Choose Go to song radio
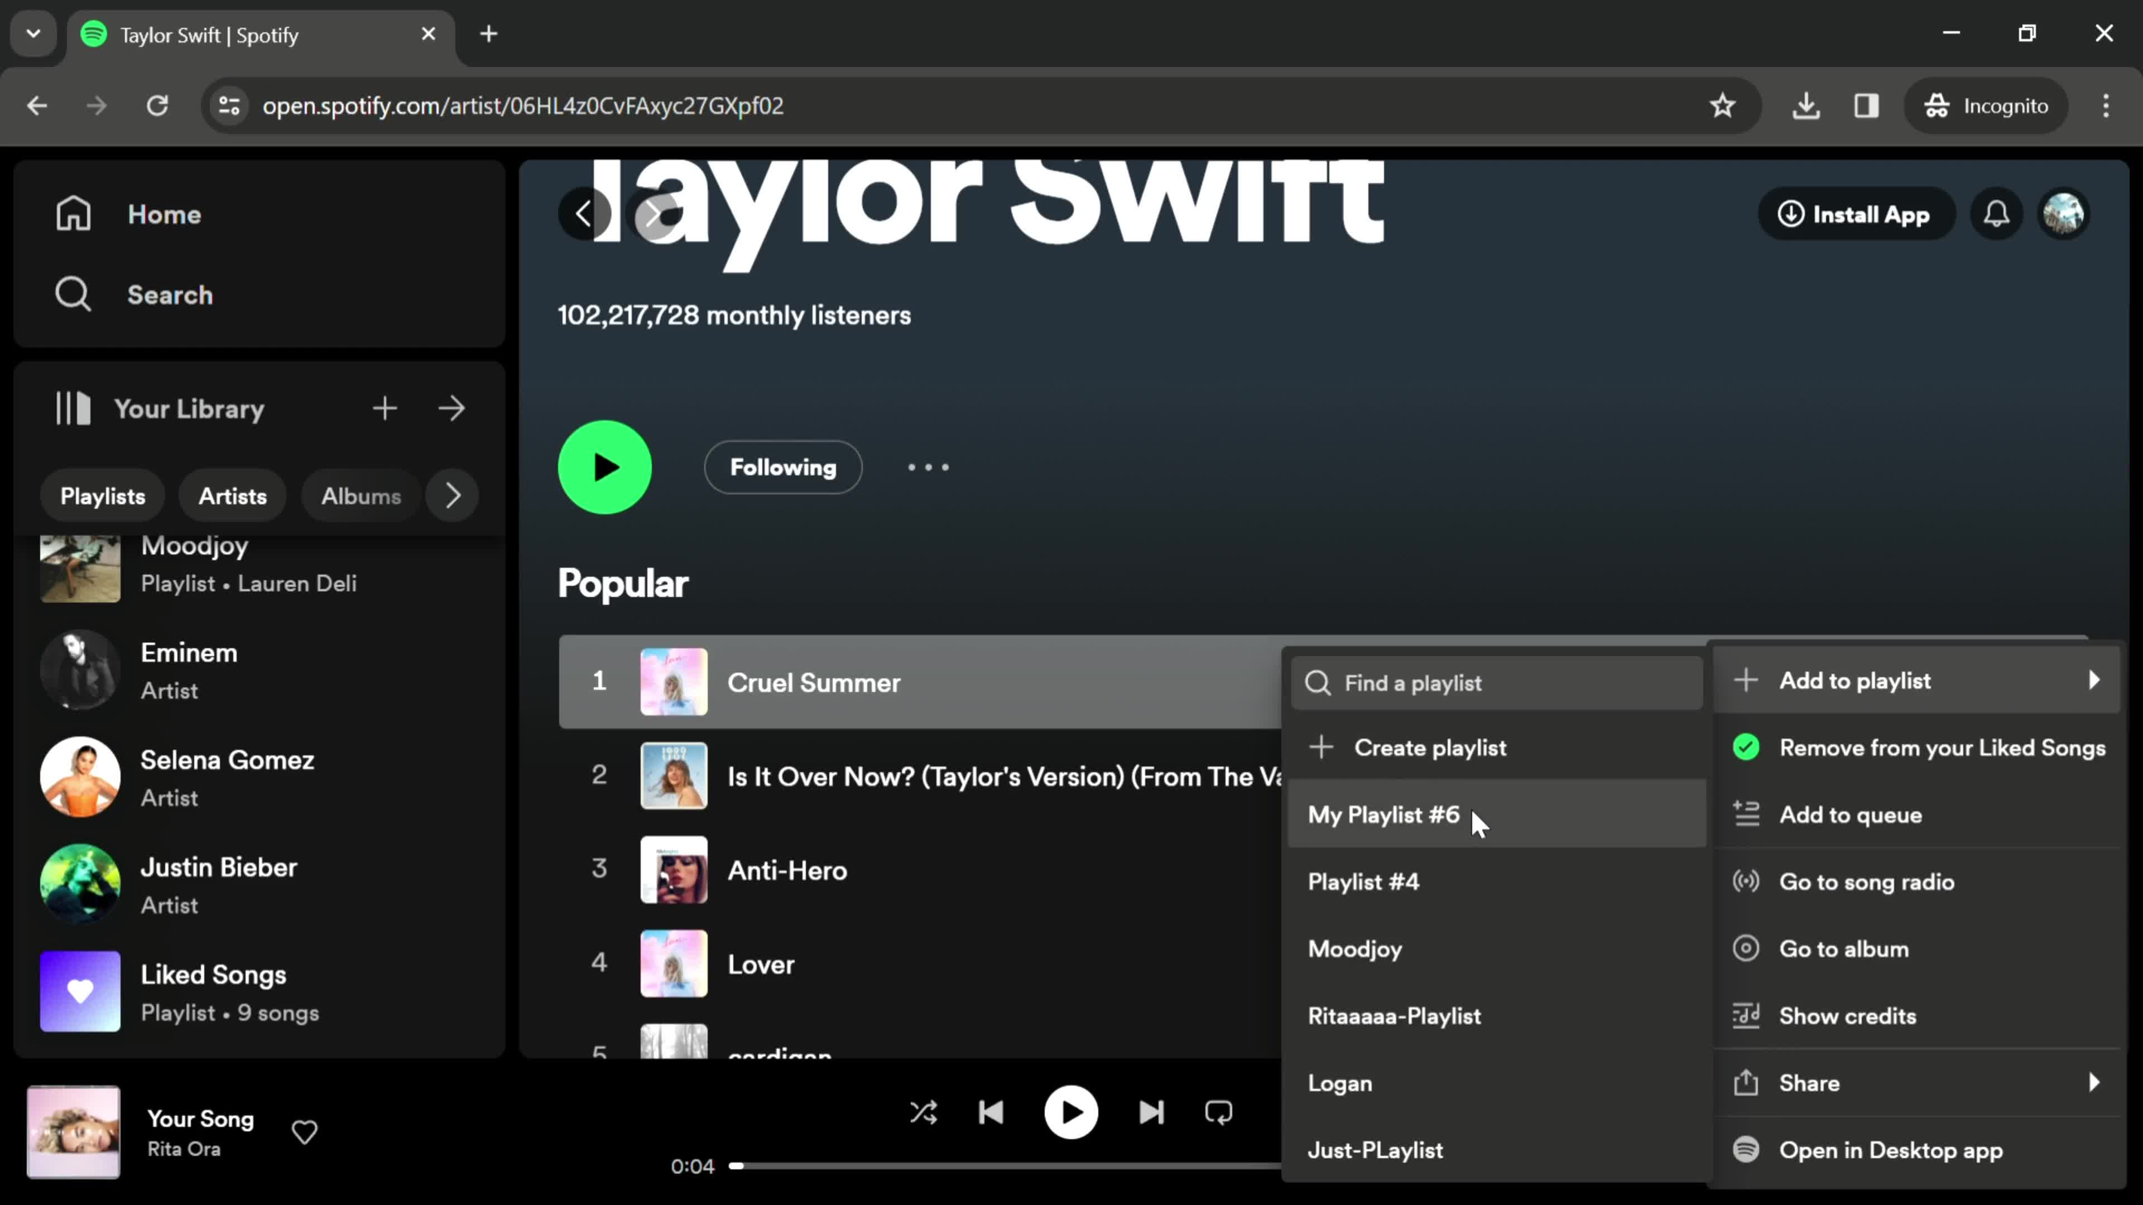The height and width of the screenshot is (1205, 2143). (1917, 881)
